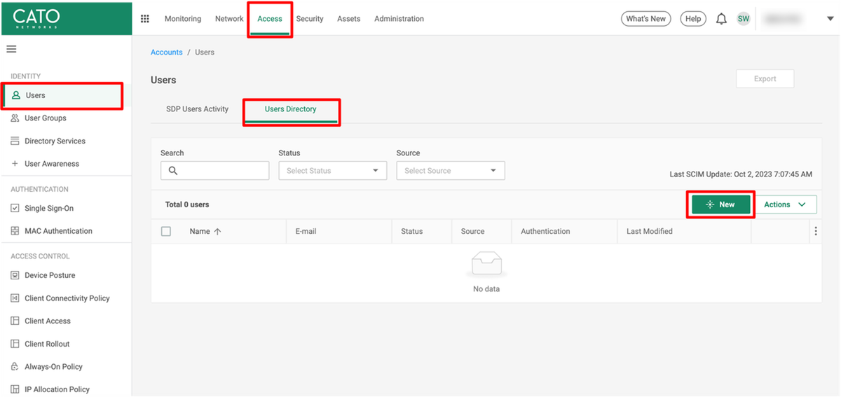
Task: Click the MAC Authentication icon
Action: pyautogui.click(x=15, y=231)
